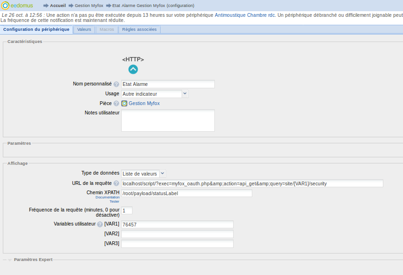This screenshot has width=403, height=275.
Task: Click the Tester link under Chemin XPATH
Action: tap(114, 202)
